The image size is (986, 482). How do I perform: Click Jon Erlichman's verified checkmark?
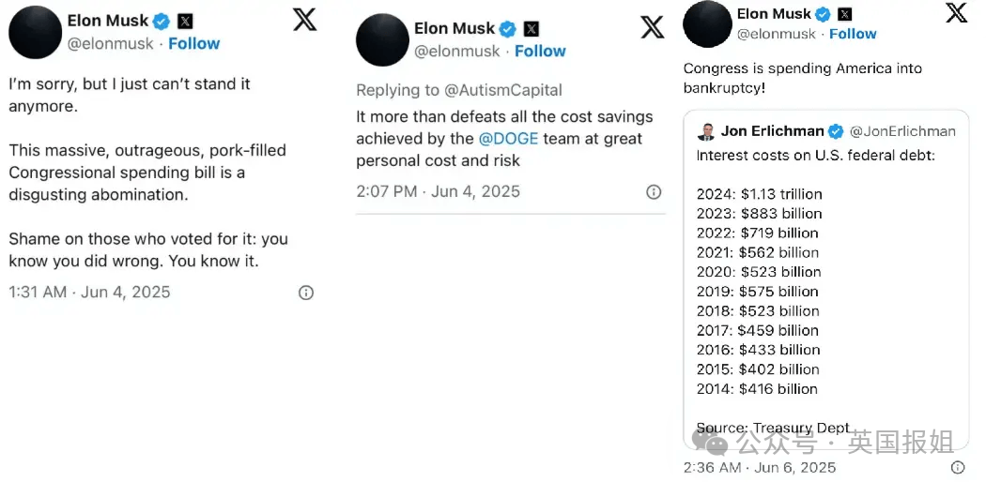836,131
